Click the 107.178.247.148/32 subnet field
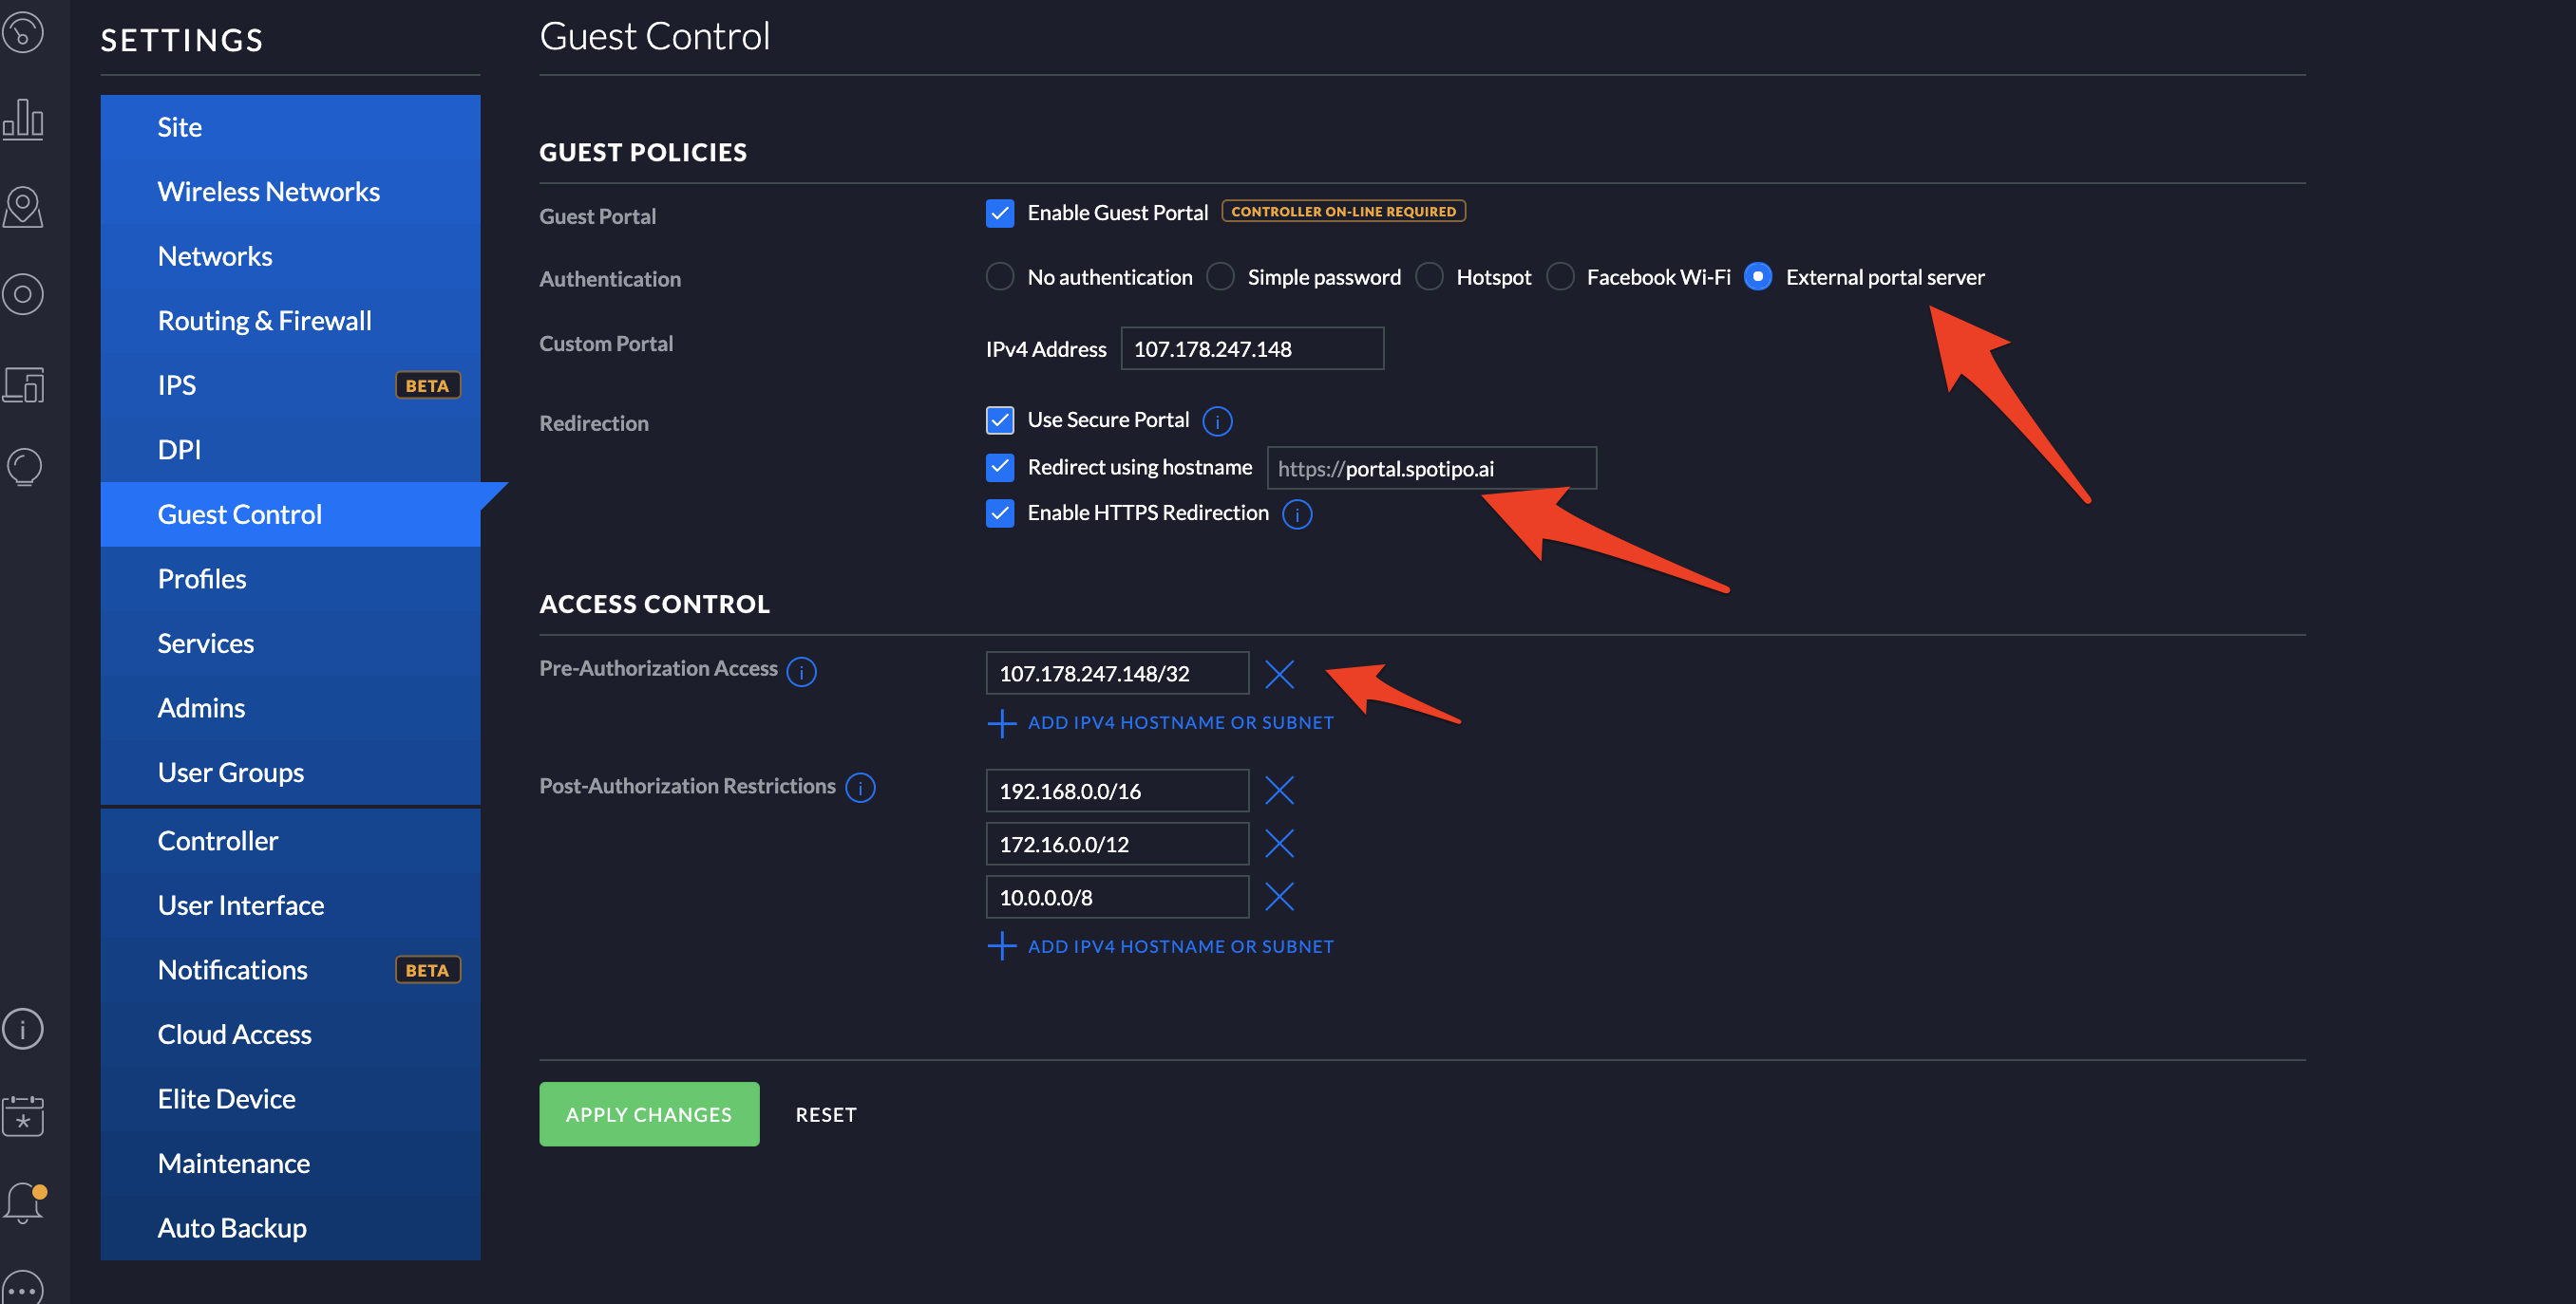The image size is (2576, 1304). [x=1117, y=674]
